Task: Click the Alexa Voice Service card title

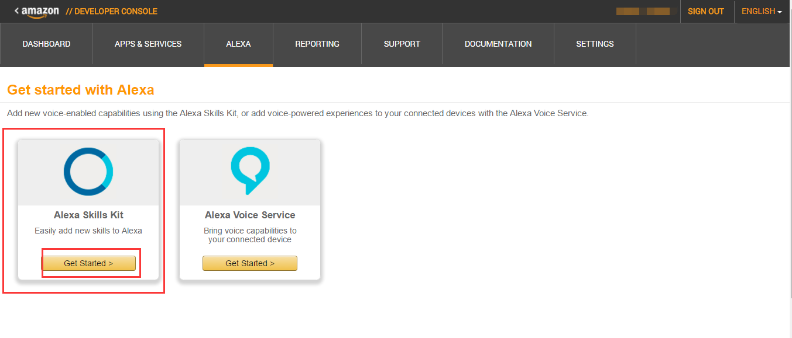Action: [250, 215]
